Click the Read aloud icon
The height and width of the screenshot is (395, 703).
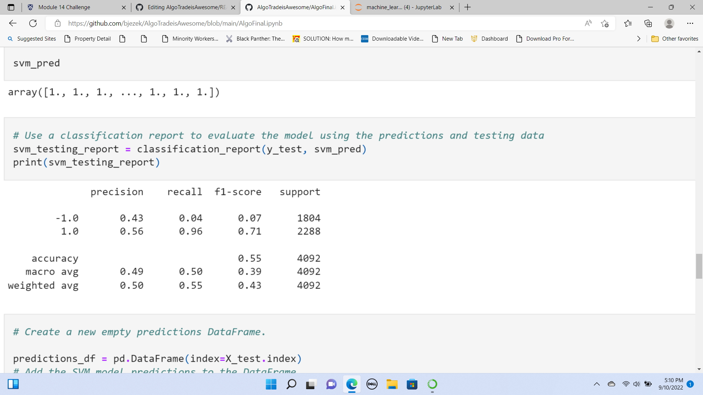[588, 23]
